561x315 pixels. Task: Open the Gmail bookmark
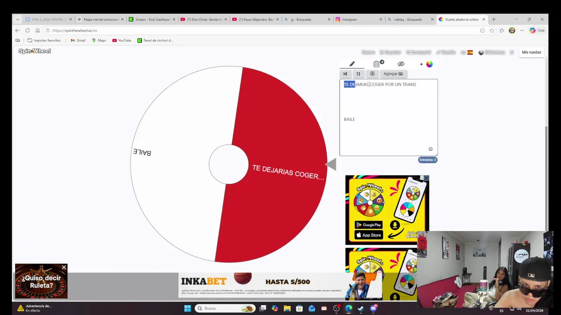(x=78, y=40)
